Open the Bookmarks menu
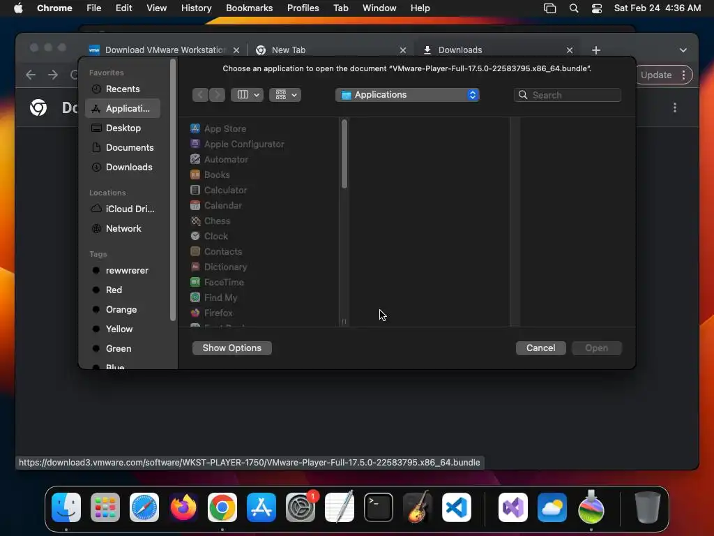714x536 pixels. [249, 8]
